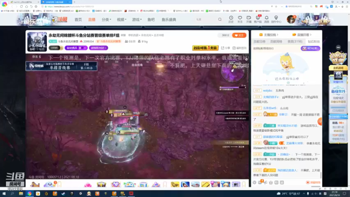Click chat username wslybs

coord(268,91)
